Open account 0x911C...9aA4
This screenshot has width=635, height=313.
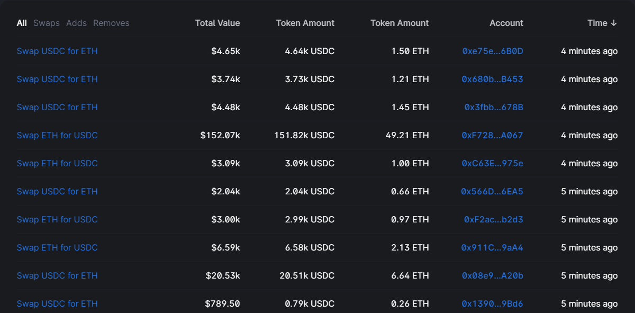(492, 247)
